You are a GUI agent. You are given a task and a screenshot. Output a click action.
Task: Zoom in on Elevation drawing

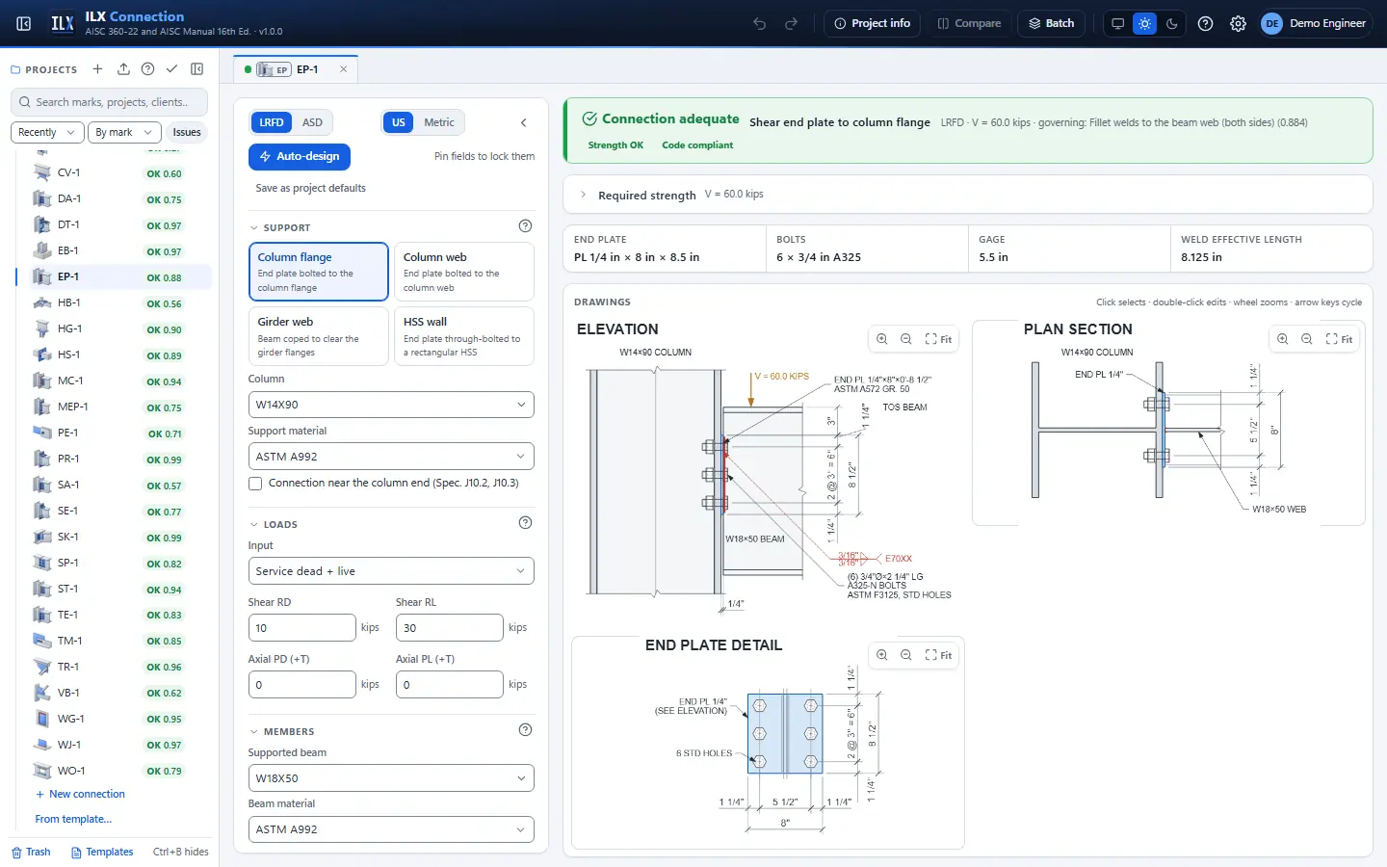click(x=882, y=339)
